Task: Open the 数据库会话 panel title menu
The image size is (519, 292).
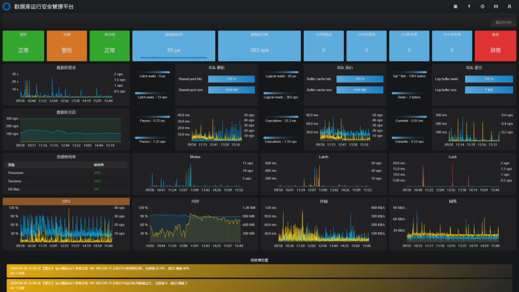Action: click(x=66, y=112)
